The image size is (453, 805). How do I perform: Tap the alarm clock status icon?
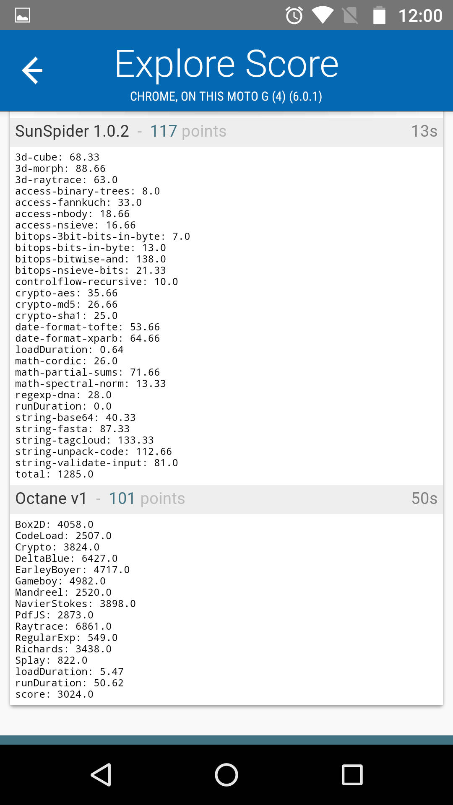click(x=294, y=16)
